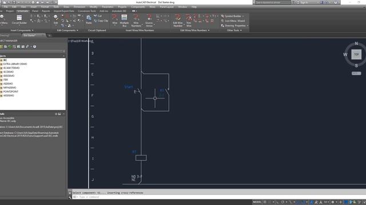Click the command line input field
Screen dimensions: 366x205
tap(220, 197)
